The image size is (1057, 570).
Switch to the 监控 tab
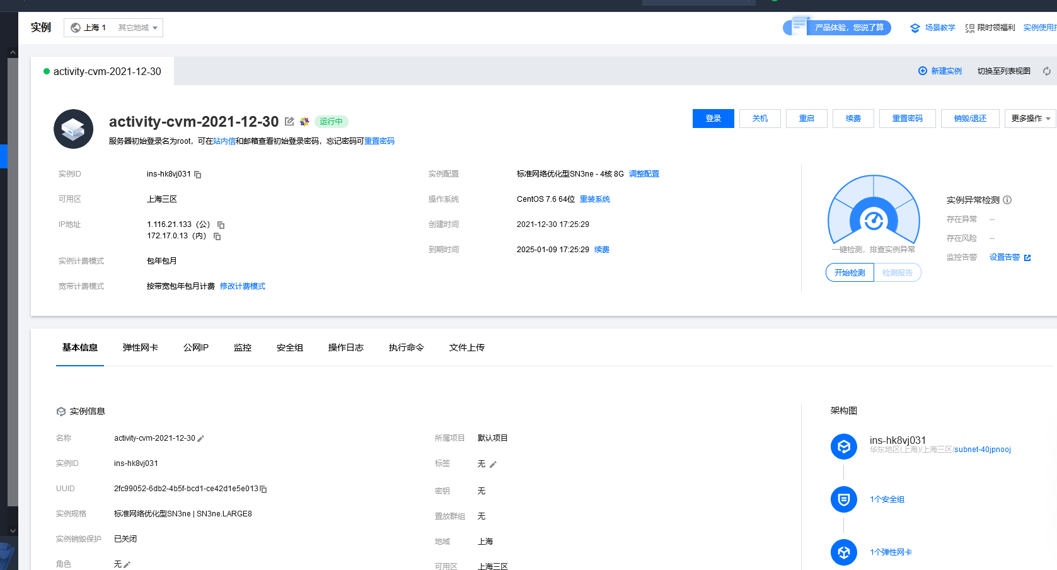coord(243,347)
